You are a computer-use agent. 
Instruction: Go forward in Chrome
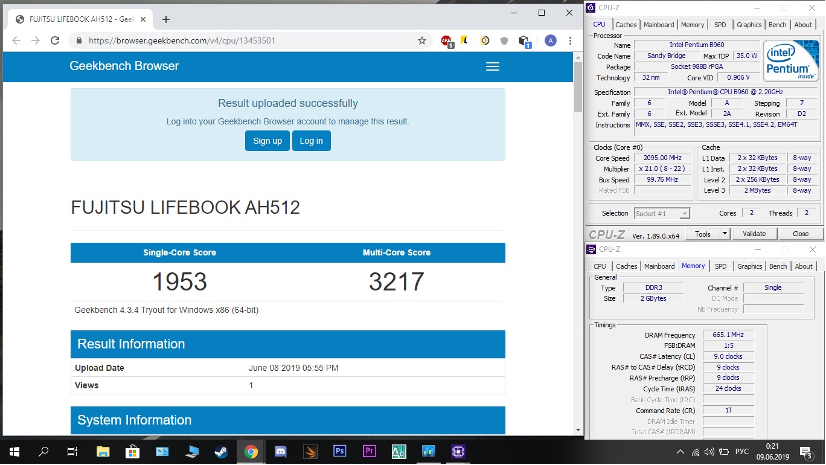[x=36, y=40]
